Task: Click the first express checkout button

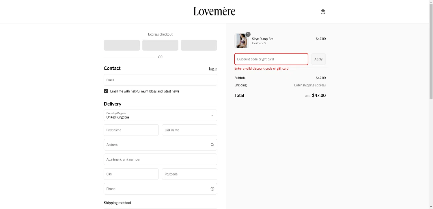Action: pos(122,45)
